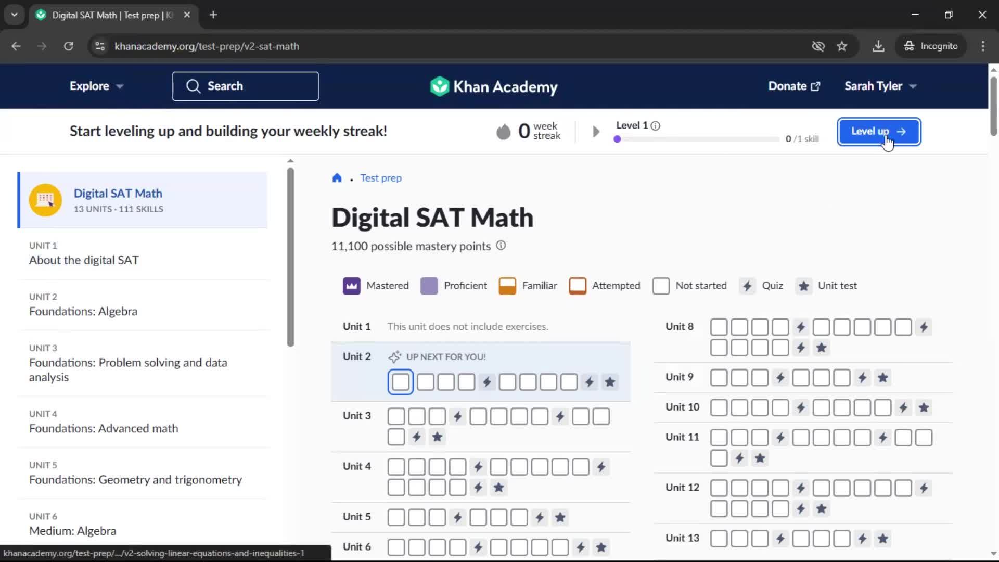999x562 pixels.
Task: Open Unit 10 unit test star
Action: [x=924, y=407]
